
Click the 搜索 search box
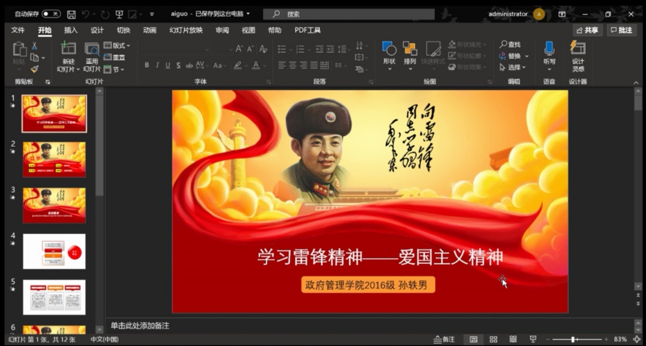(349, 14)
